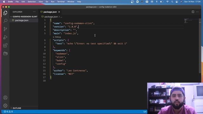Open the Run menu
Image resolution: width=203 pixels, height=114 pixels.
[x=53, y=2]
